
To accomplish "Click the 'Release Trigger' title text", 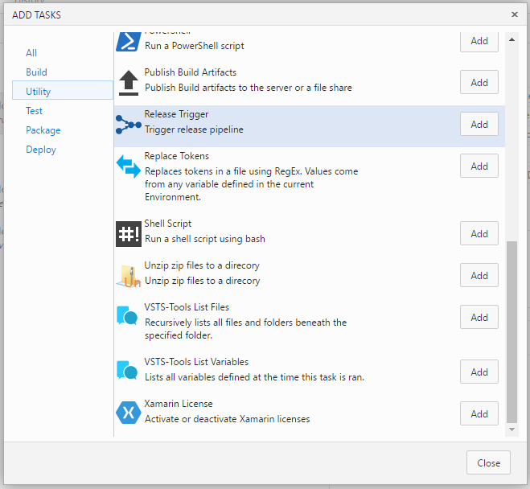I will 176,114.
